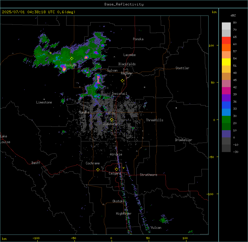248x242 pixels.
Task: Select the blue 33-36 dBZ legend swatch
Action: [x=226, y=105]
